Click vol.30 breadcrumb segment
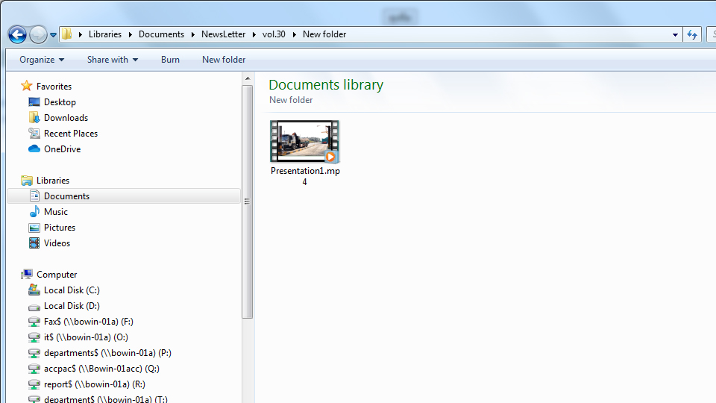The height and width of the screenshot is (403, 716). (x=275, y=34)
